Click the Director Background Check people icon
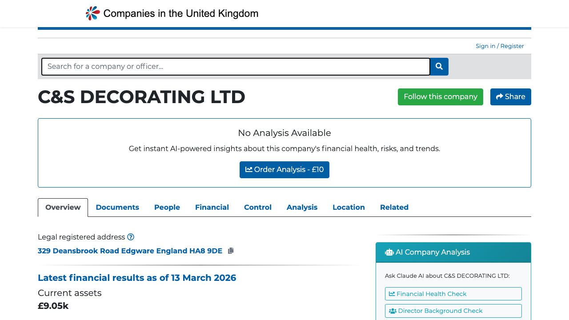569x320 pixels. coord(393,311)
